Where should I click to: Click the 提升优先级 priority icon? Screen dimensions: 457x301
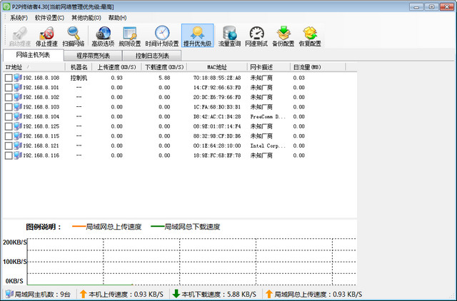(x=197, y=36)
